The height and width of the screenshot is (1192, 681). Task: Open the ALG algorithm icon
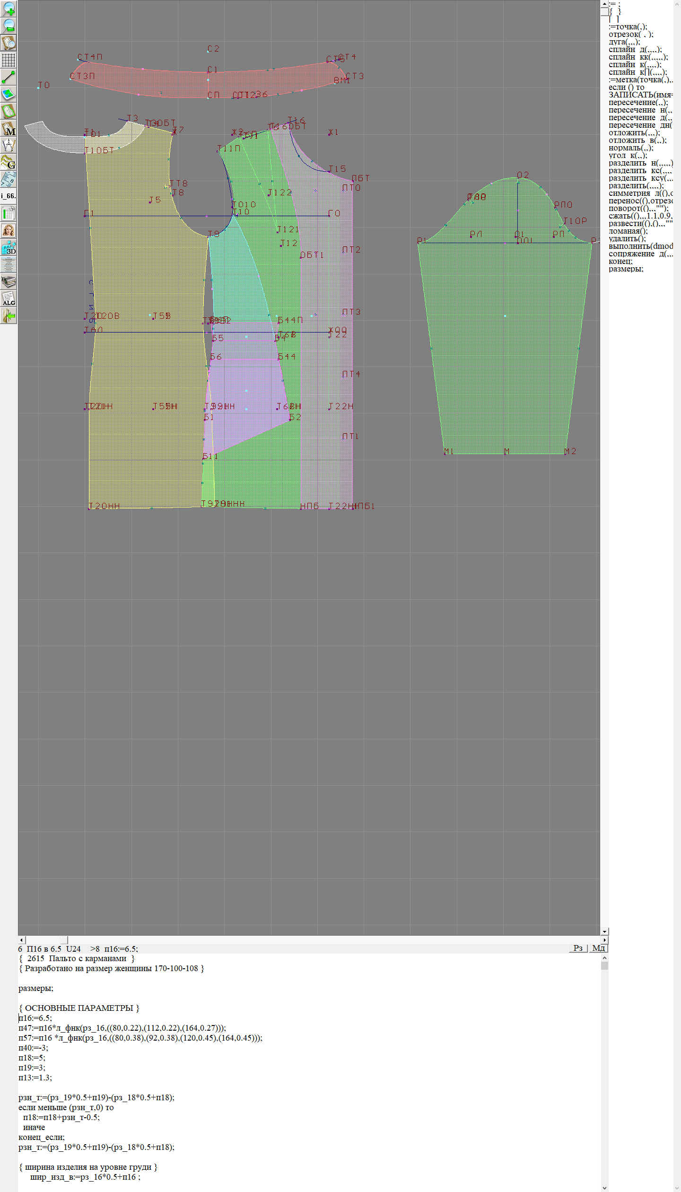[x=9, y=298]
